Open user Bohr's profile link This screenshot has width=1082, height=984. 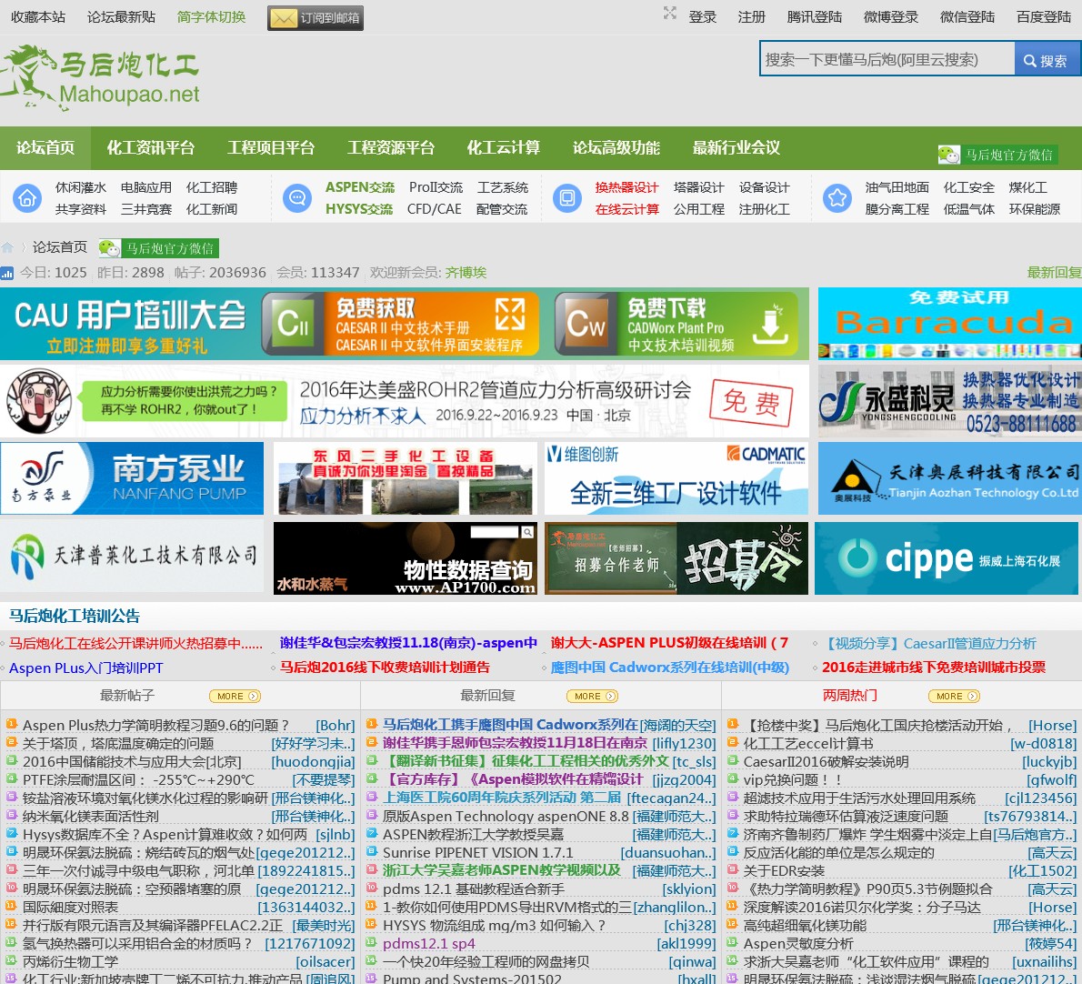[336, 725]
